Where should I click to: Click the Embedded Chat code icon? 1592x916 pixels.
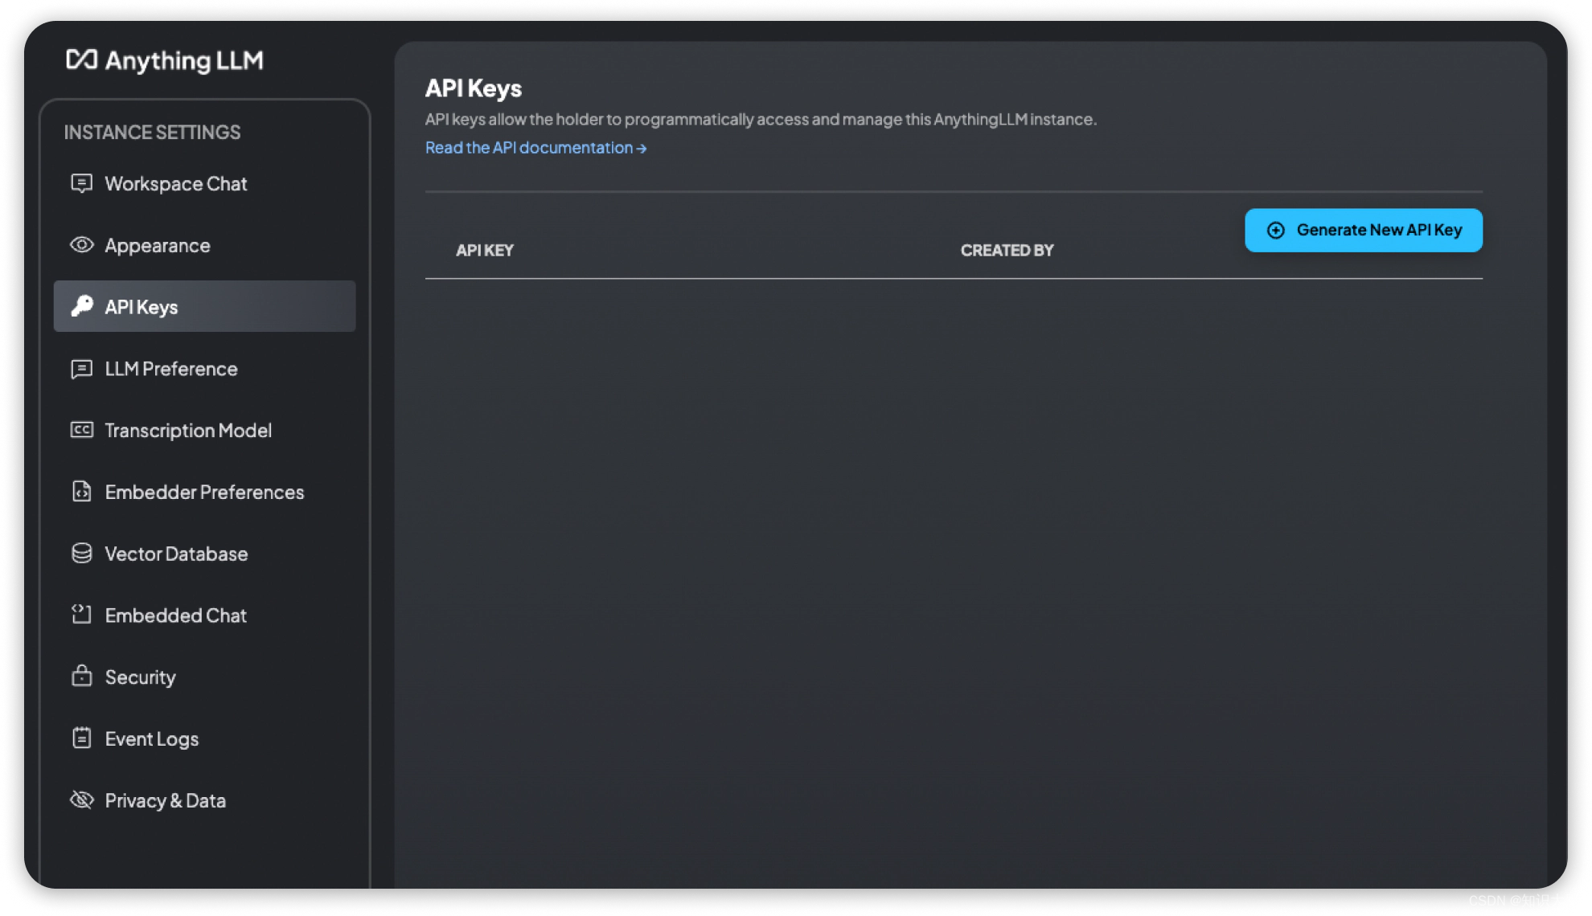pyautogui.click(x=81, y=615)
